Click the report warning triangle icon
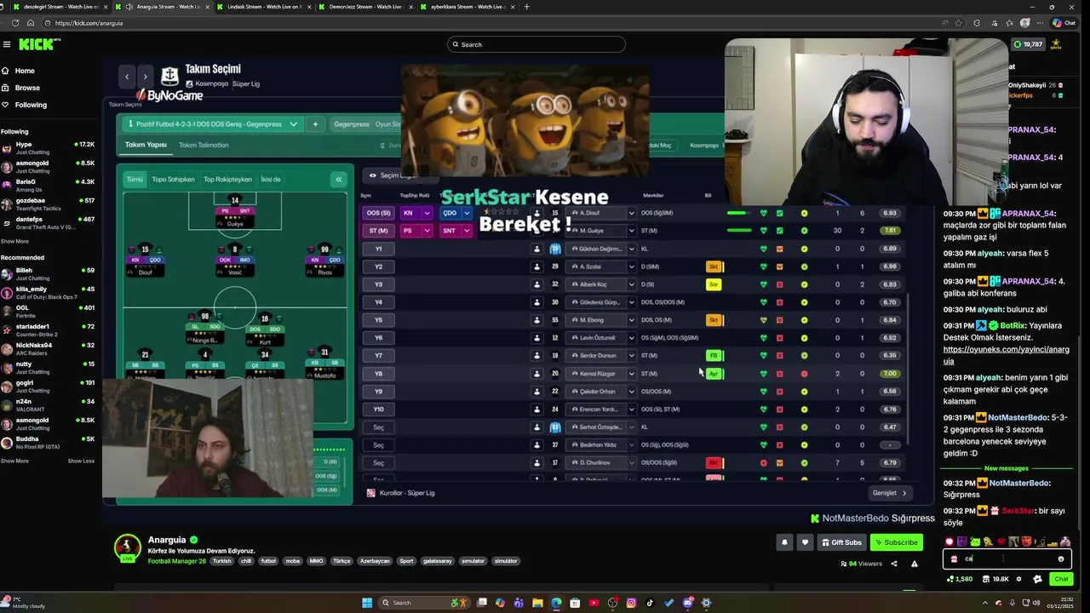The width and height of the screenshot is (1090, 613). click(x=915, y=564)
